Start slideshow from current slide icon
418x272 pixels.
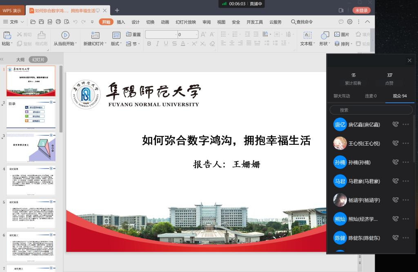(x=65, y=35)
